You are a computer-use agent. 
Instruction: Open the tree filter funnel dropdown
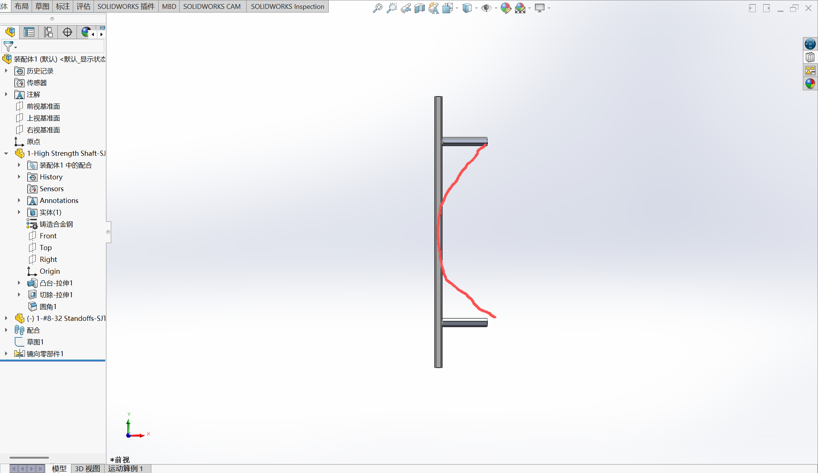[10, 46]
